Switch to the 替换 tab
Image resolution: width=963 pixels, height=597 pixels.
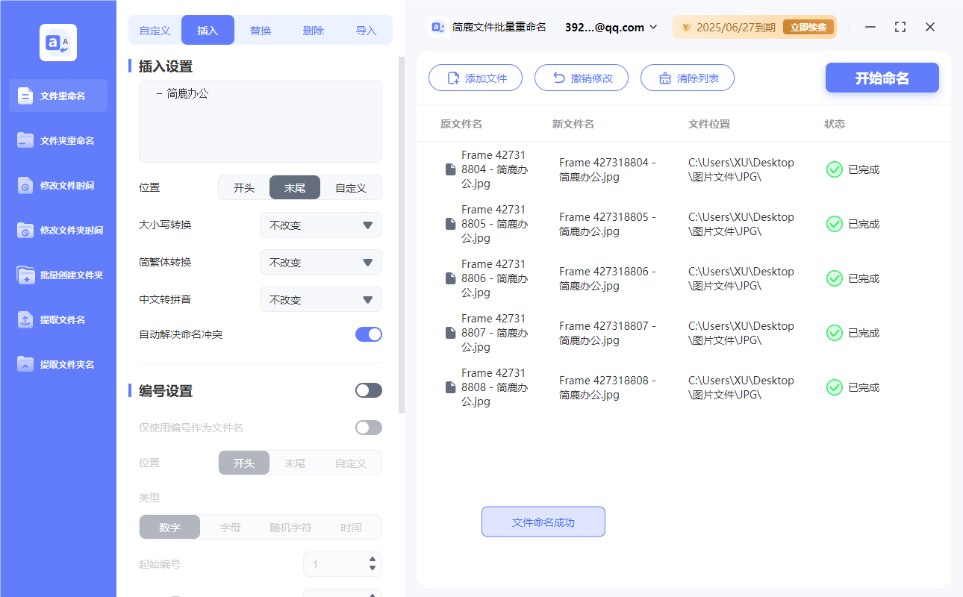(261, 29)
